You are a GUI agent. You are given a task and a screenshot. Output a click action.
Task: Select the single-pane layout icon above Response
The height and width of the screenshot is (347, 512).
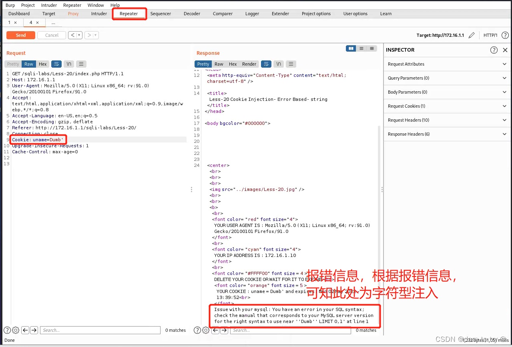point(371,48)
